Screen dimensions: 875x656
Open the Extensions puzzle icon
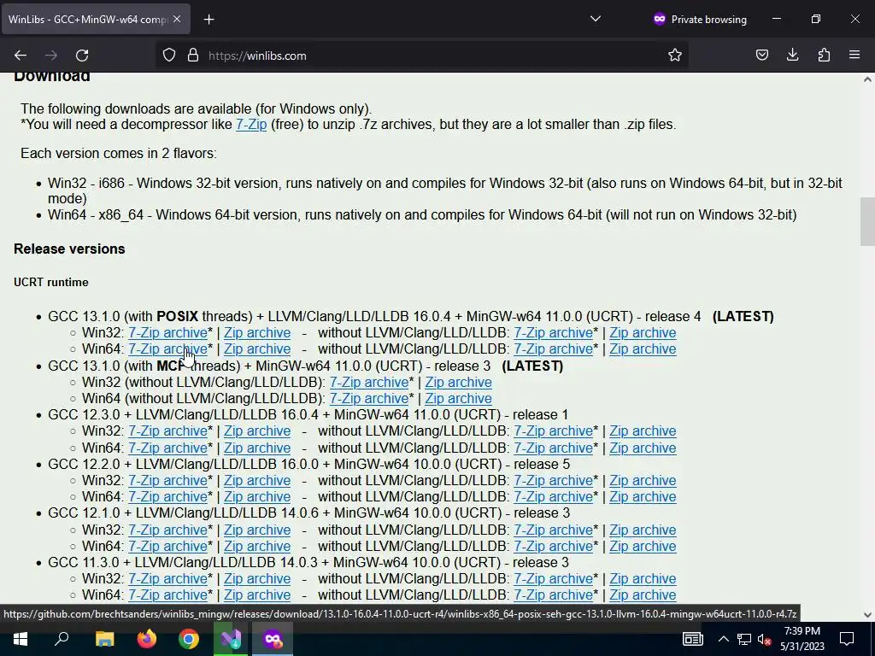pos(824,55)
